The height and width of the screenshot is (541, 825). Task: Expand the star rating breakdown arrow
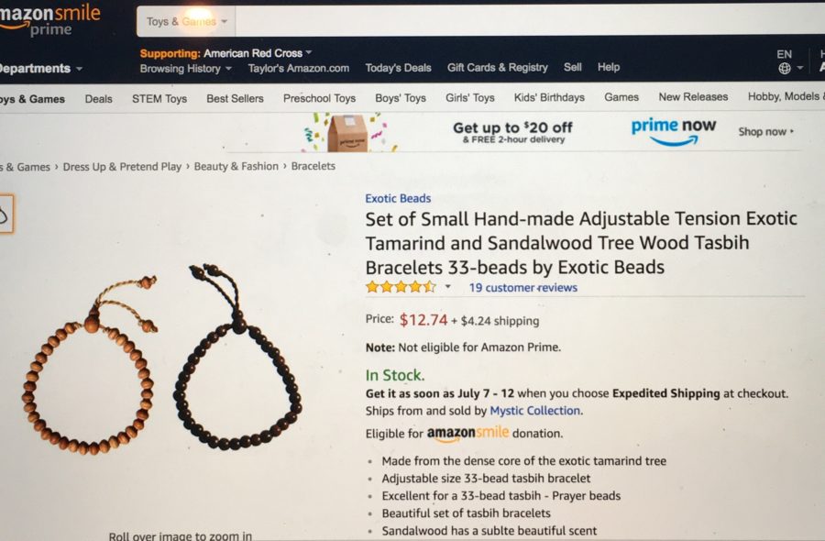pos(447,287)
